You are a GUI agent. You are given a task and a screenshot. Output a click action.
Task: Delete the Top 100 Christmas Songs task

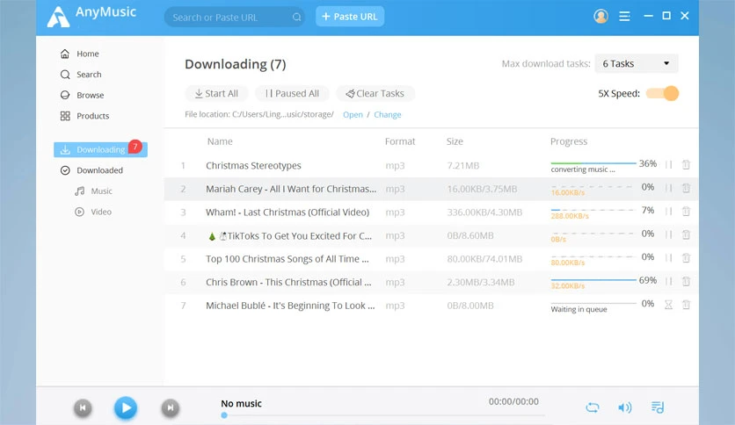point(687,258)
